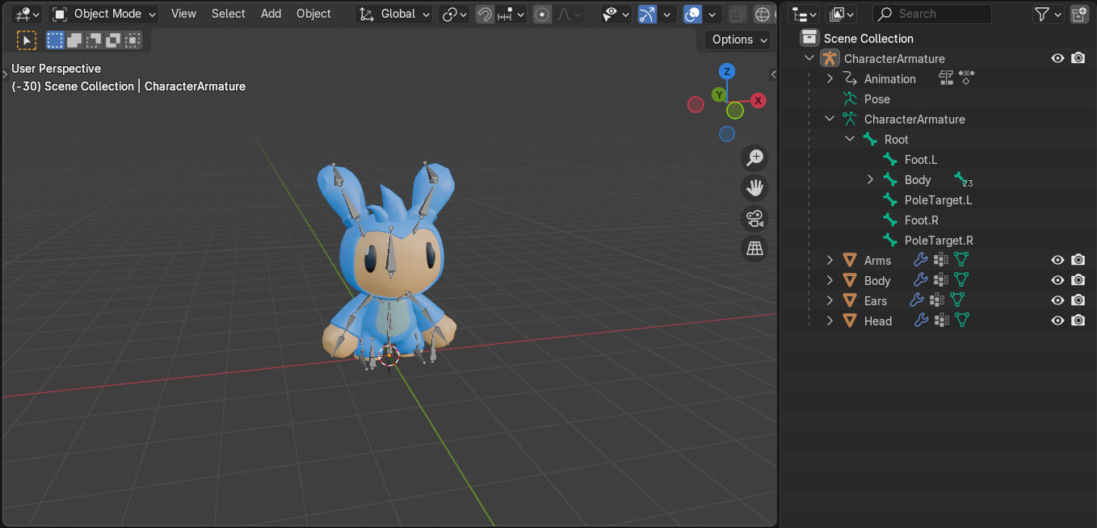Collapse the CharacterArmature armature data
Image resolution: width=1097 pixels, height=528 pixels.
pos(830,119)
